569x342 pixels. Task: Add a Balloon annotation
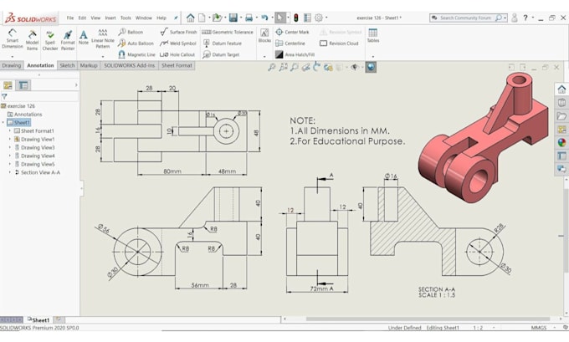pos(131,32)
